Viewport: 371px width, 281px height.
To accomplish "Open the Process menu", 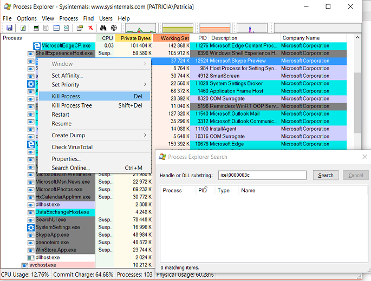I will (x=68, y=18).
